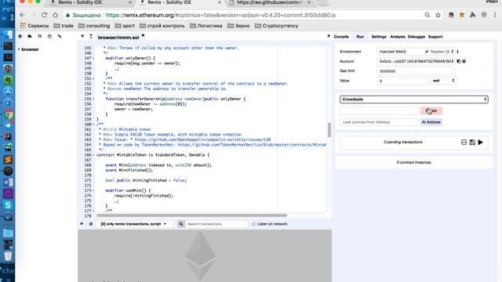
Task: Click the plus icon to add an account
Action: coord(464,61)
